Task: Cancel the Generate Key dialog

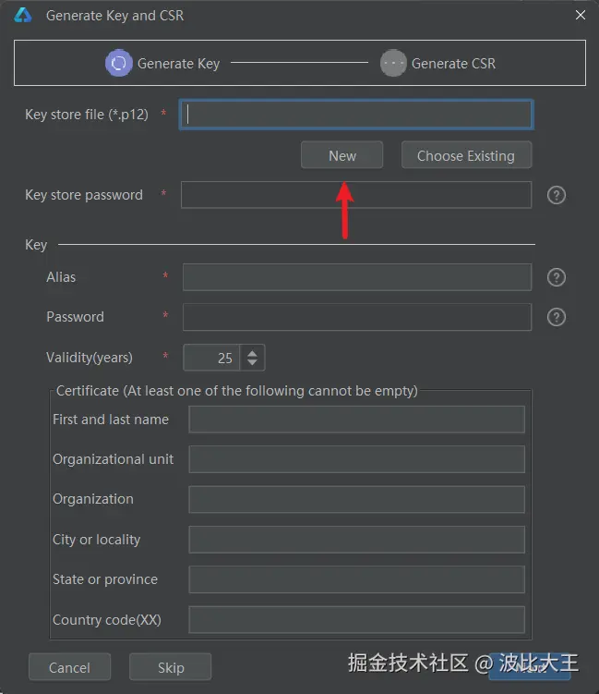Action: [x=69, y=667]
